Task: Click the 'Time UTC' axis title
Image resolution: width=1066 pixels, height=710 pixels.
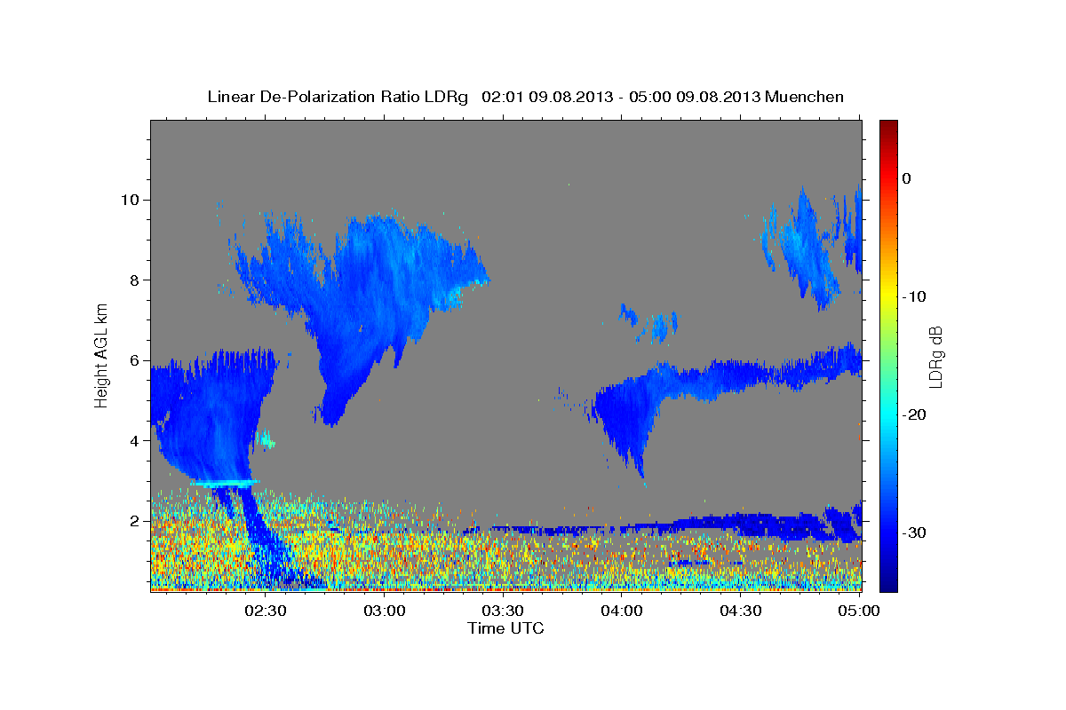Action: coord(505,628)
